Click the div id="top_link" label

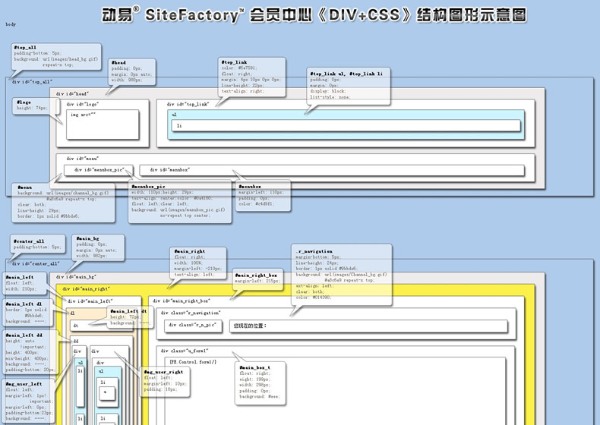click(188, 104)
